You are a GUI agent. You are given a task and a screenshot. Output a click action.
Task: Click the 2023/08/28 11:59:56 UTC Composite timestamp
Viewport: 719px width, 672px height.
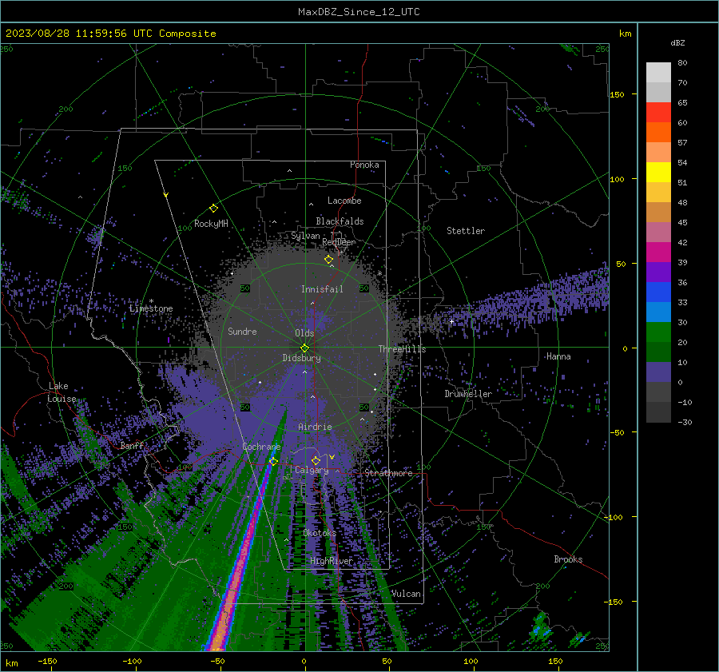(110, 34)
